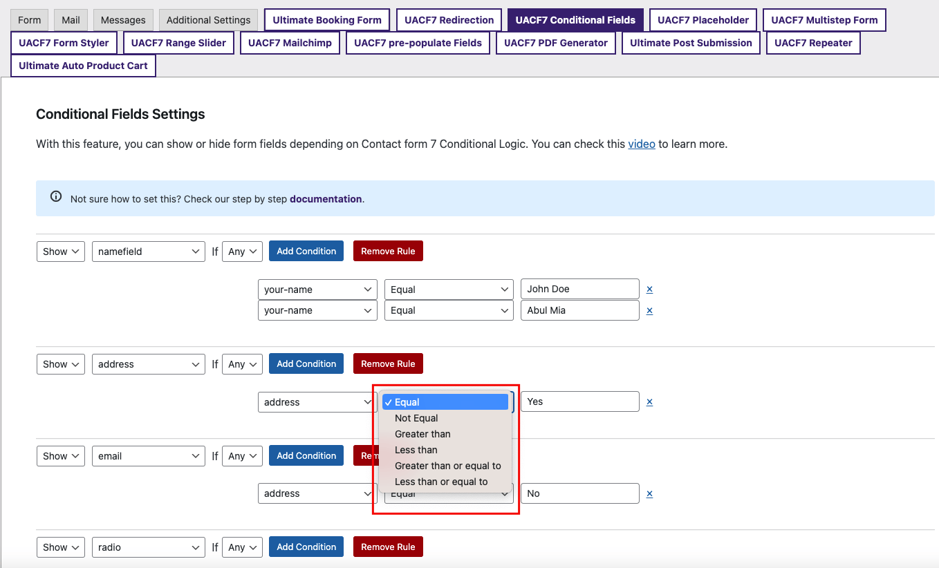The width and height of the screenshot is (939, 568).
Task: Remove the John Doe condition via its x icon
Action: pyautogui.click(x=649, y=290)
